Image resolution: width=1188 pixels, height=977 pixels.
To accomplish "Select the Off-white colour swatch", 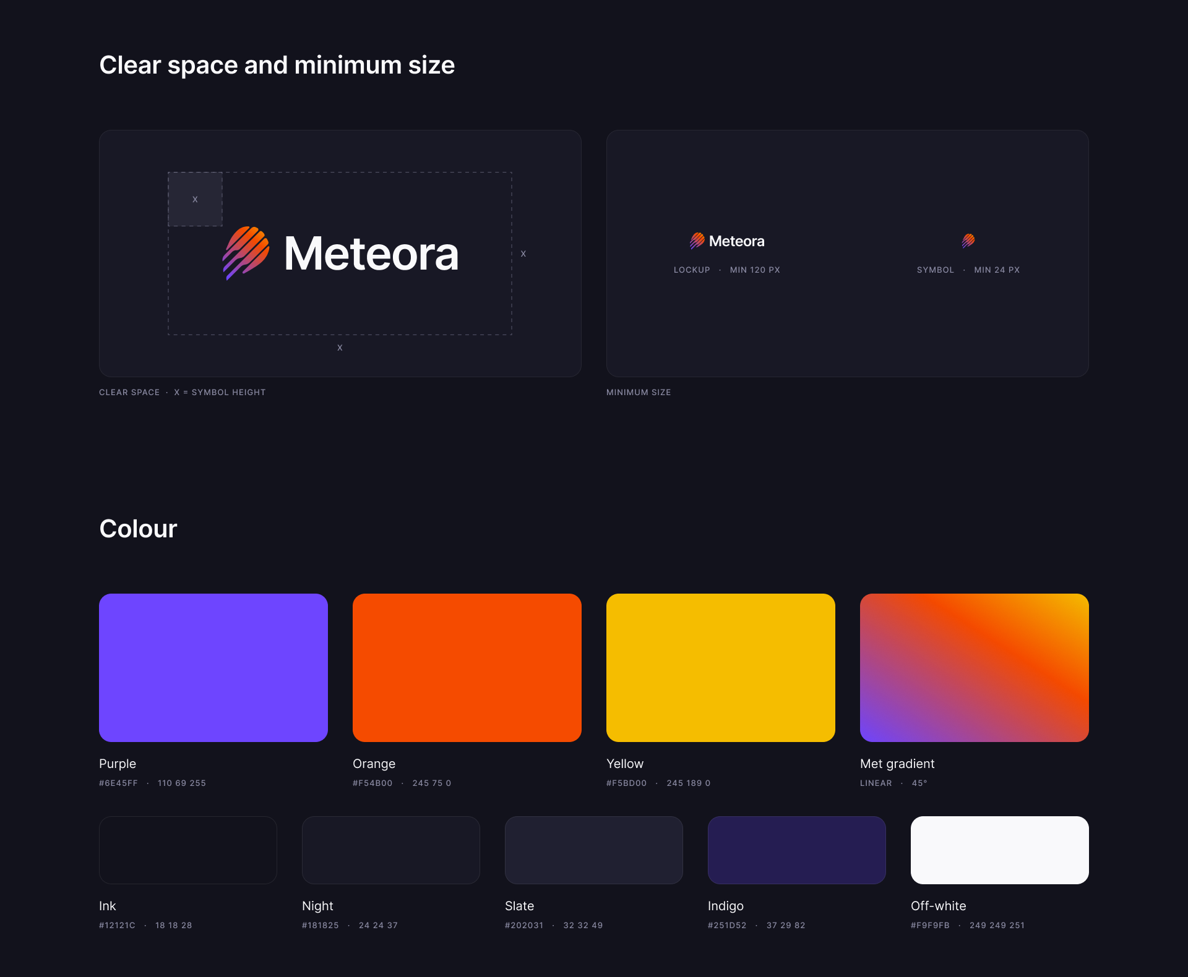I will (1000, 850).
